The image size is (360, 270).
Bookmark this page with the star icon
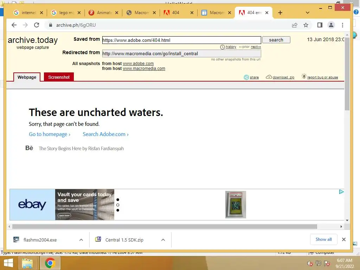[x=306, y=25]
